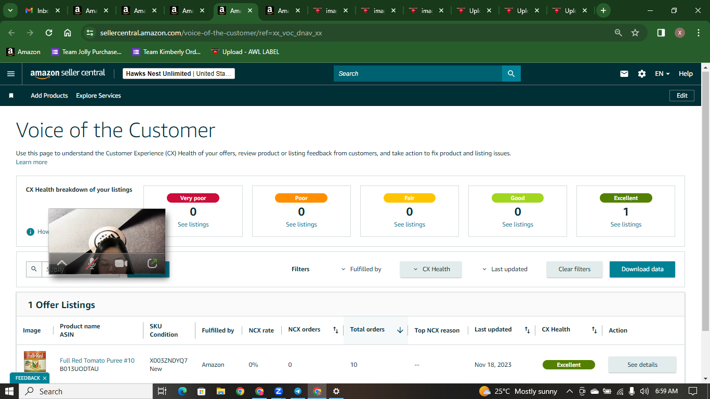The image size is (710, 399).
Task: Click the Chrome address bar URL
Action: (211, 33)
